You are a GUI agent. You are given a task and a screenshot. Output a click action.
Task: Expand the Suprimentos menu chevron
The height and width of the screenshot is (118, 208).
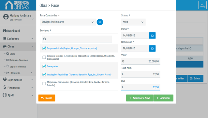(32, 80)
